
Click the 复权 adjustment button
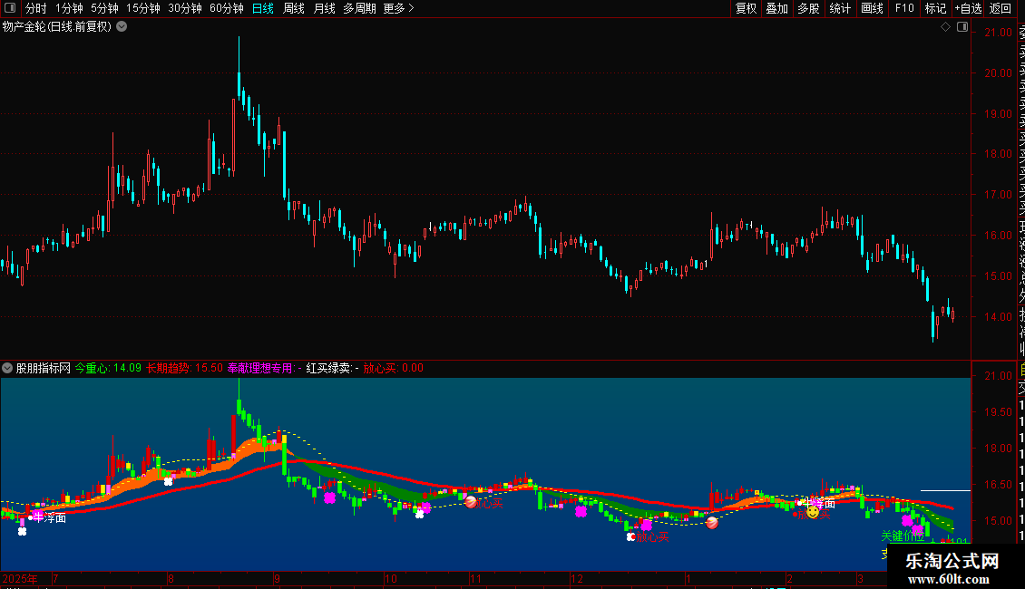pyautogui.click(x=746, y=8)
